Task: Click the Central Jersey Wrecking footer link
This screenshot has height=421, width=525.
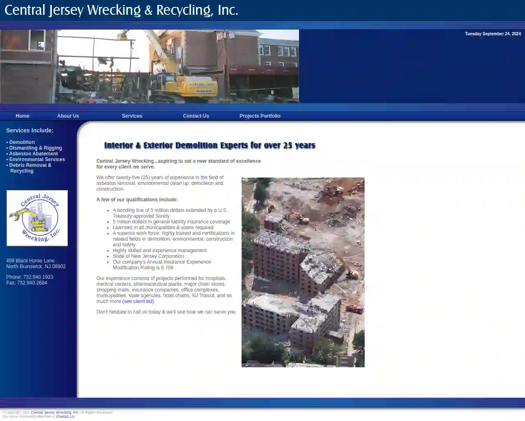Action: (55, 412)
